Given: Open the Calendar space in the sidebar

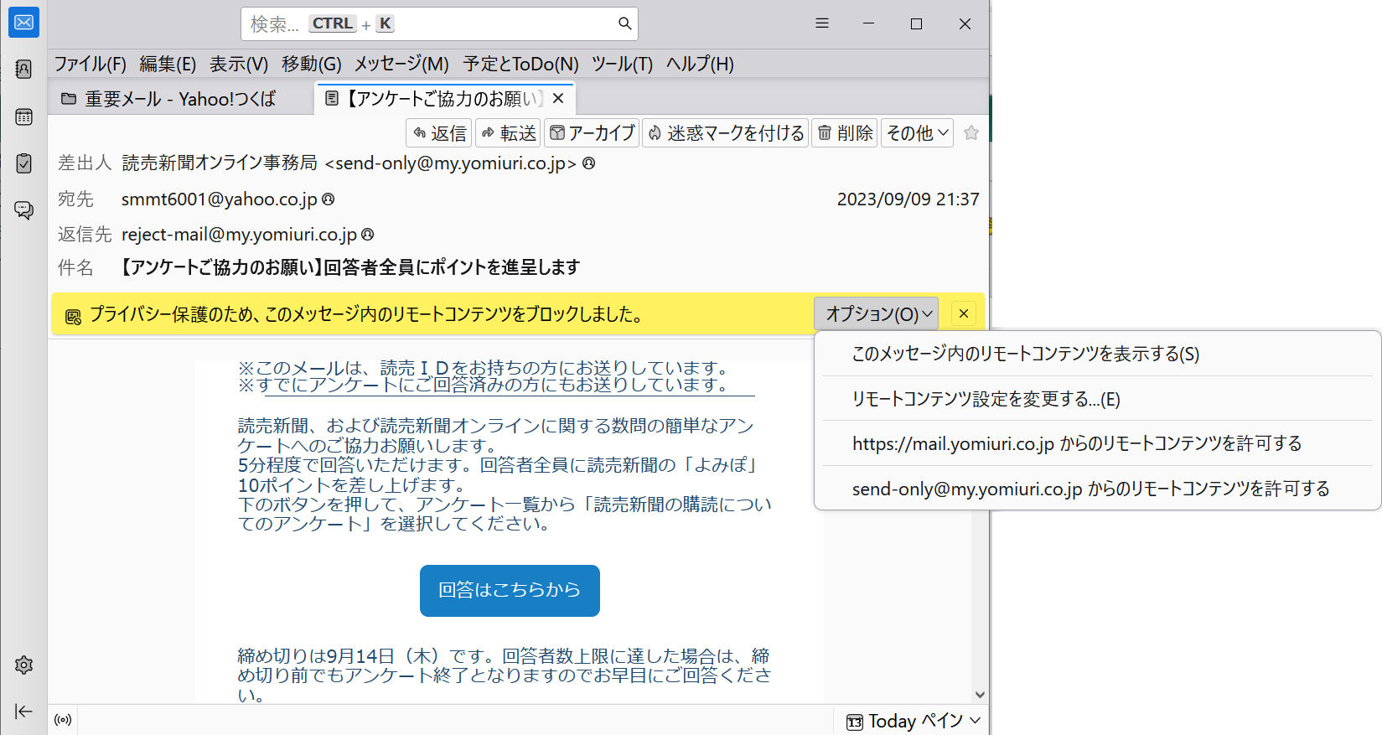Looking at the screenshot, I should click(x=23, y=116).
